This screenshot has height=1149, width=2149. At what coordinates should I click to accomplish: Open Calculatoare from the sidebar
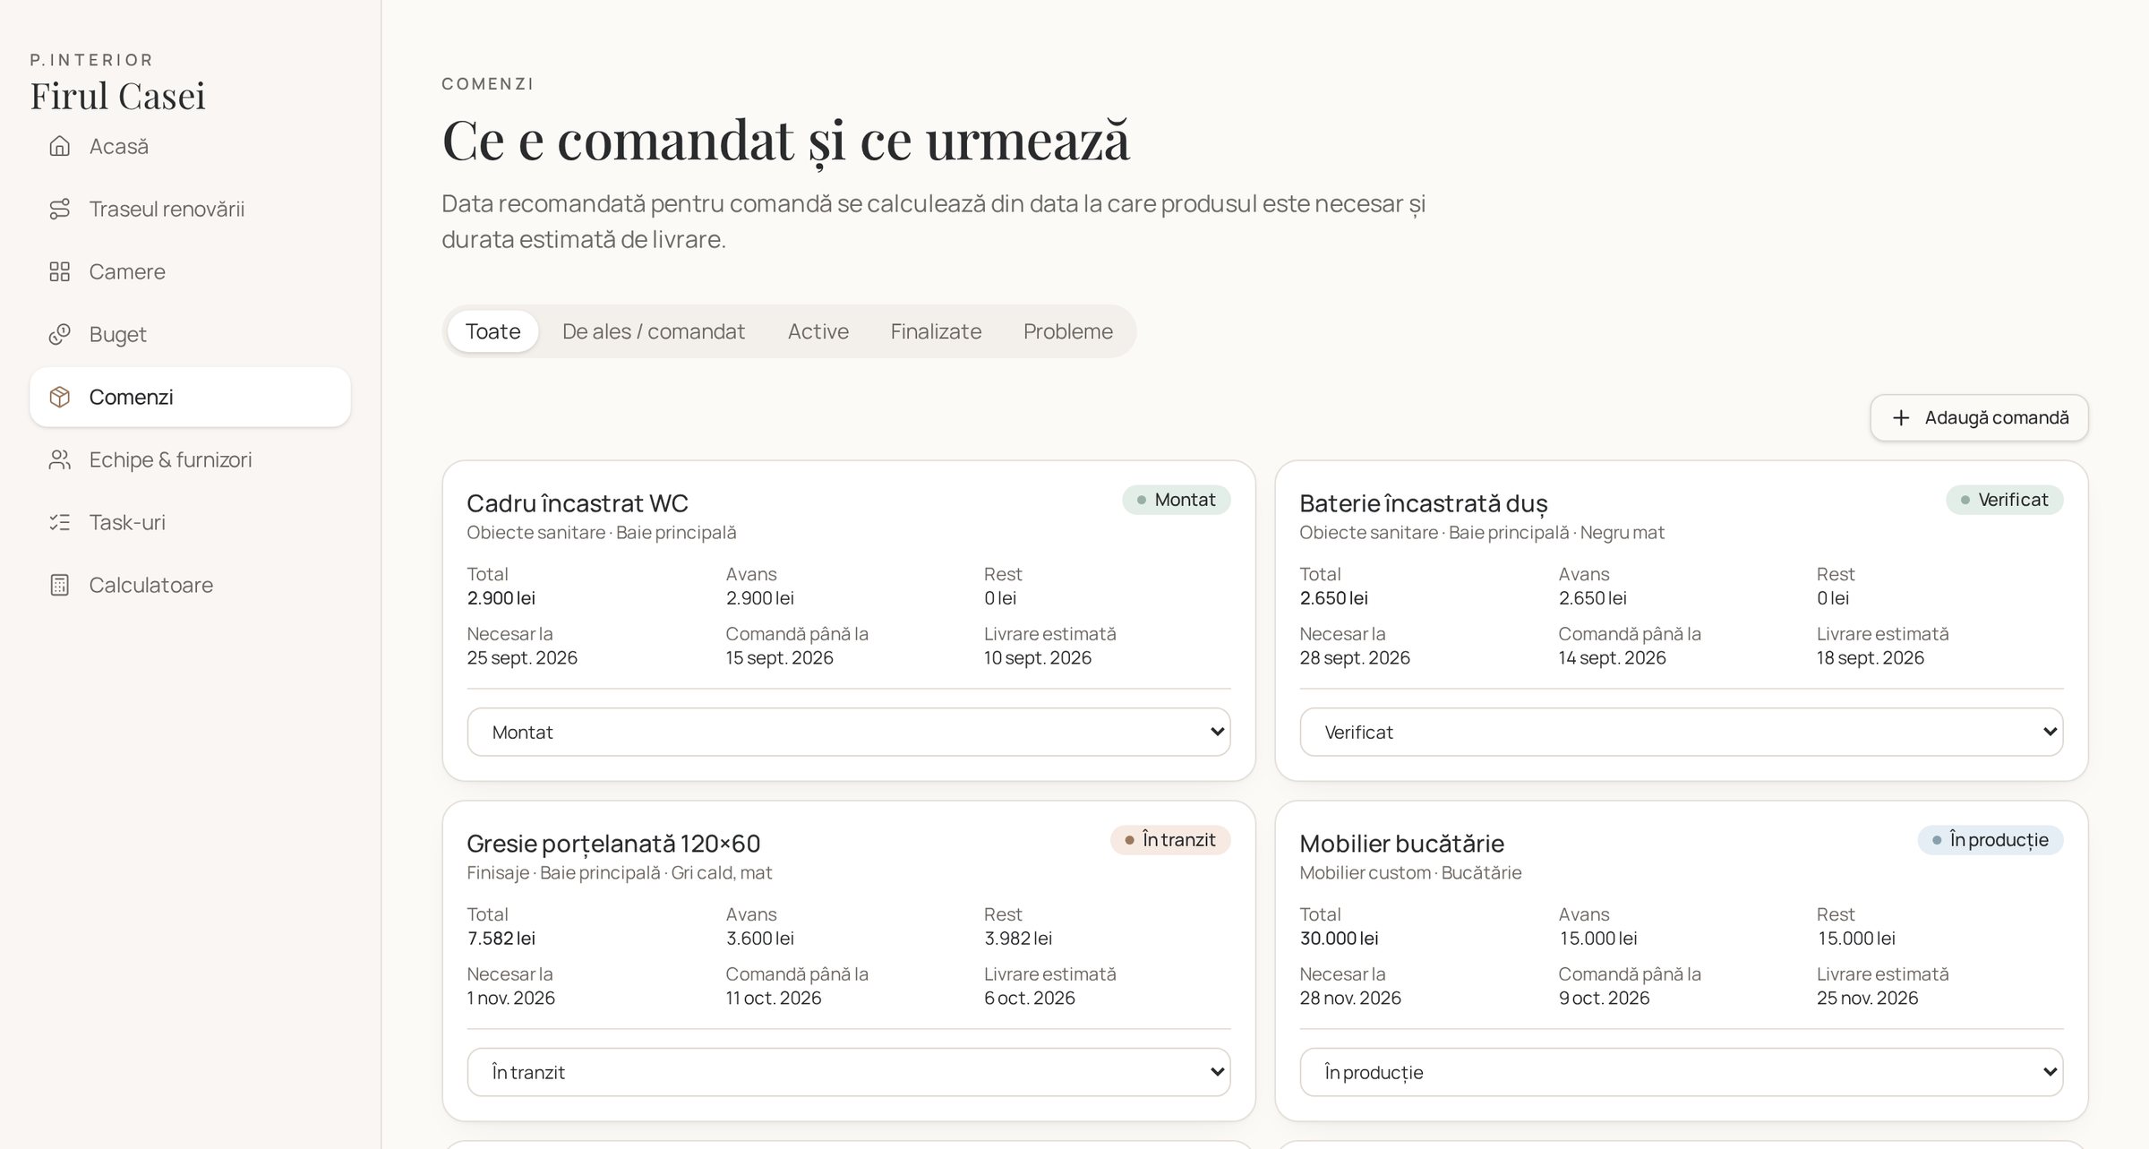pos(190,585)
